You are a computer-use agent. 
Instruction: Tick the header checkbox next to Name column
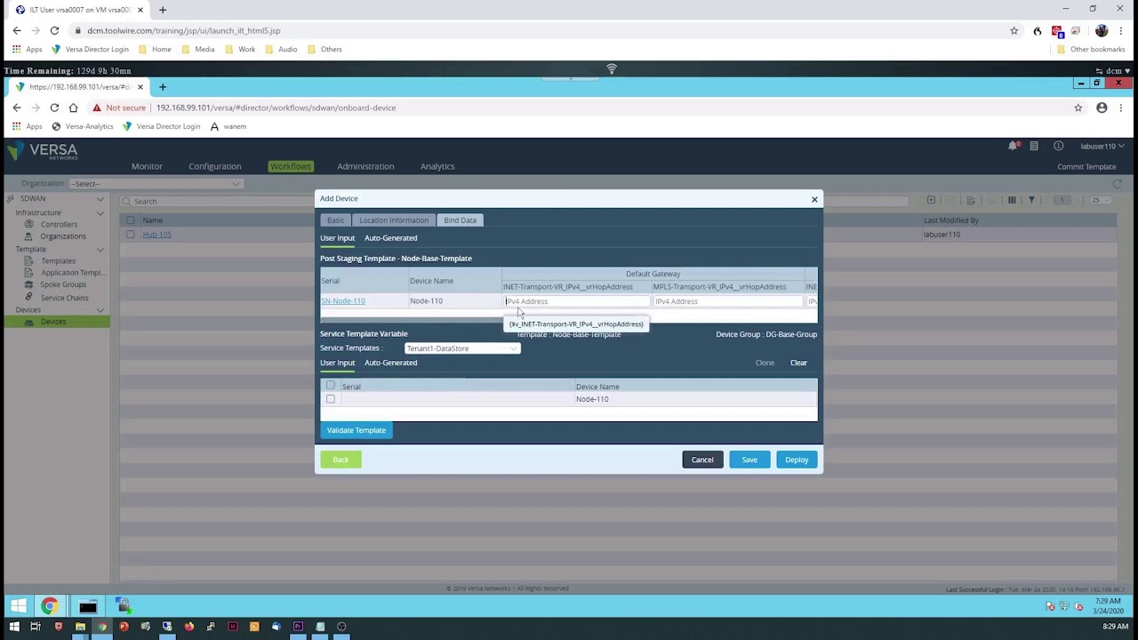click(x=131, y=220)
